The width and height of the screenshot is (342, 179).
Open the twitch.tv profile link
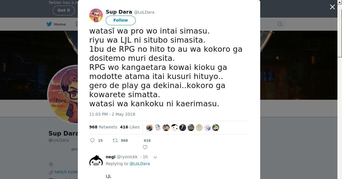click(x=66, y=172)
